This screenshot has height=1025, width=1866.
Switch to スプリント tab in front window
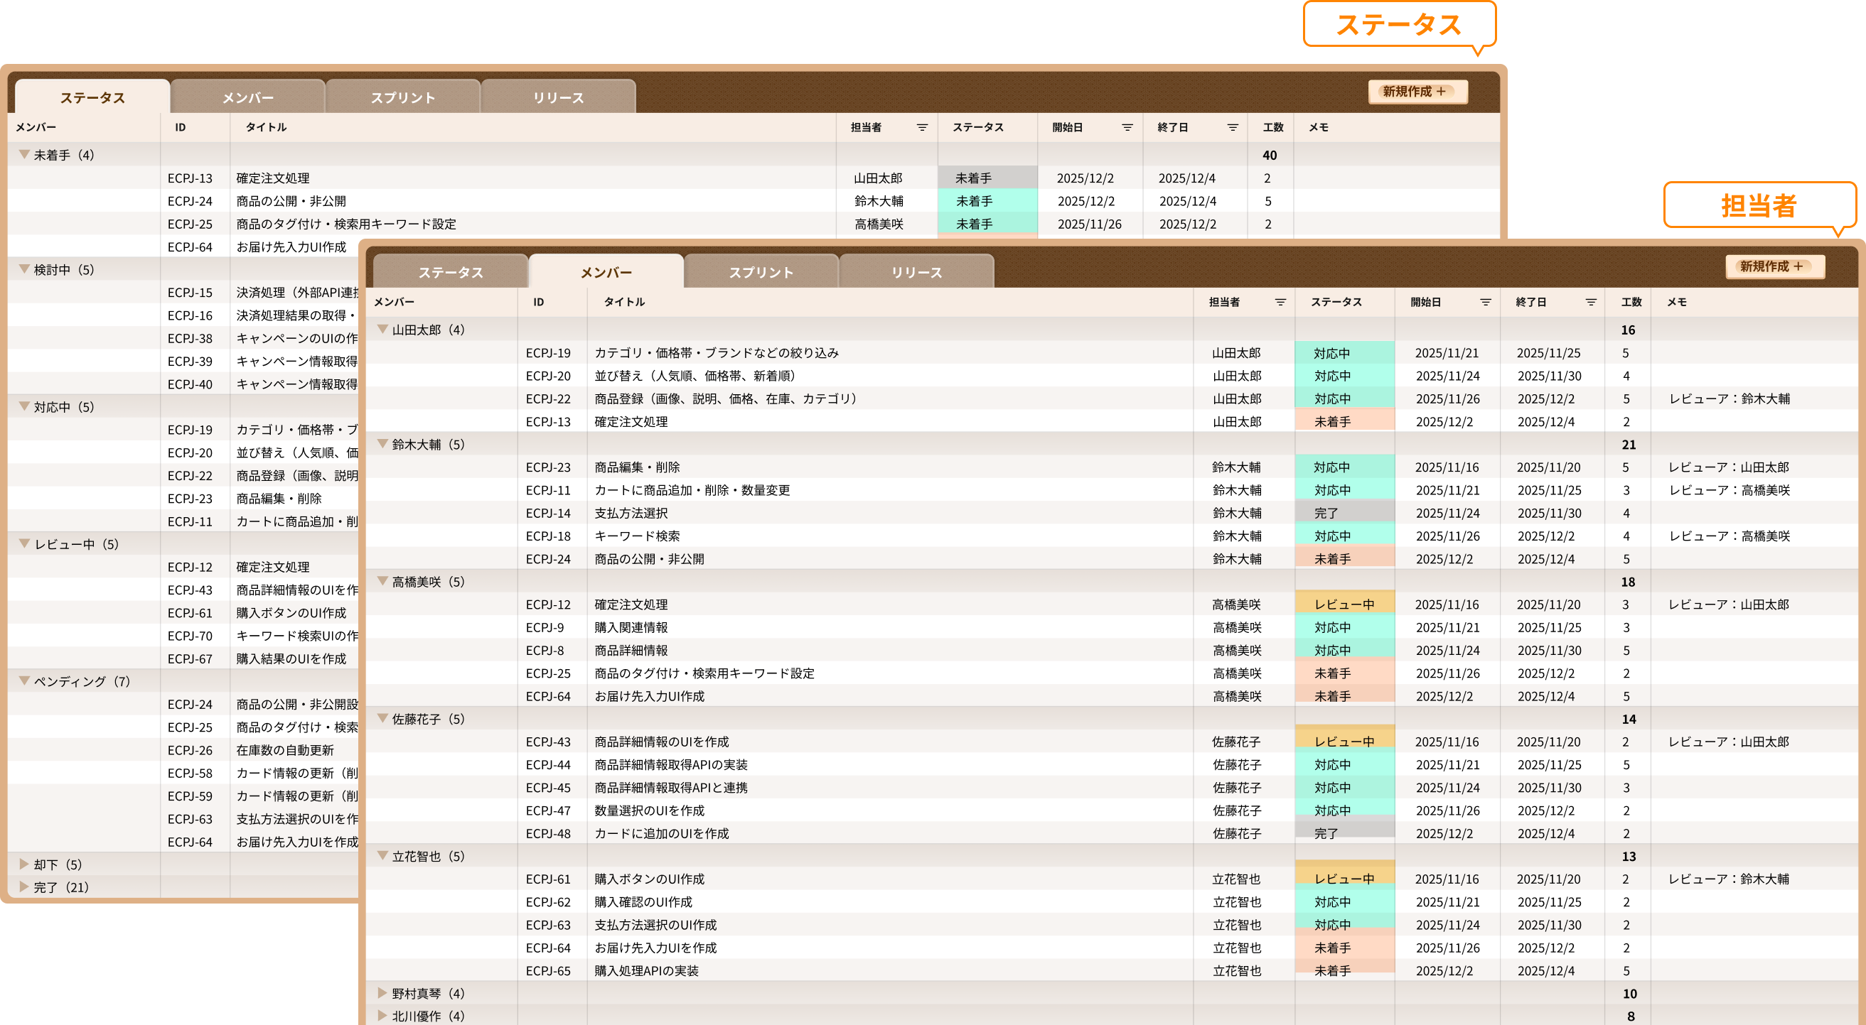tap(761, 272)
